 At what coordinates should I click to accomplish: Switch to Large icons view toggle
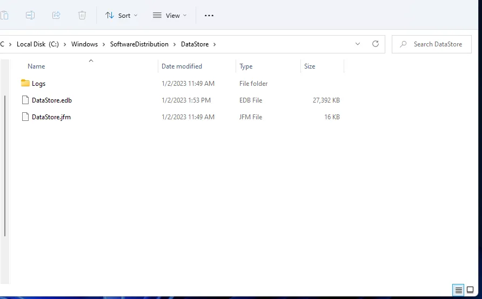point(470,290)
